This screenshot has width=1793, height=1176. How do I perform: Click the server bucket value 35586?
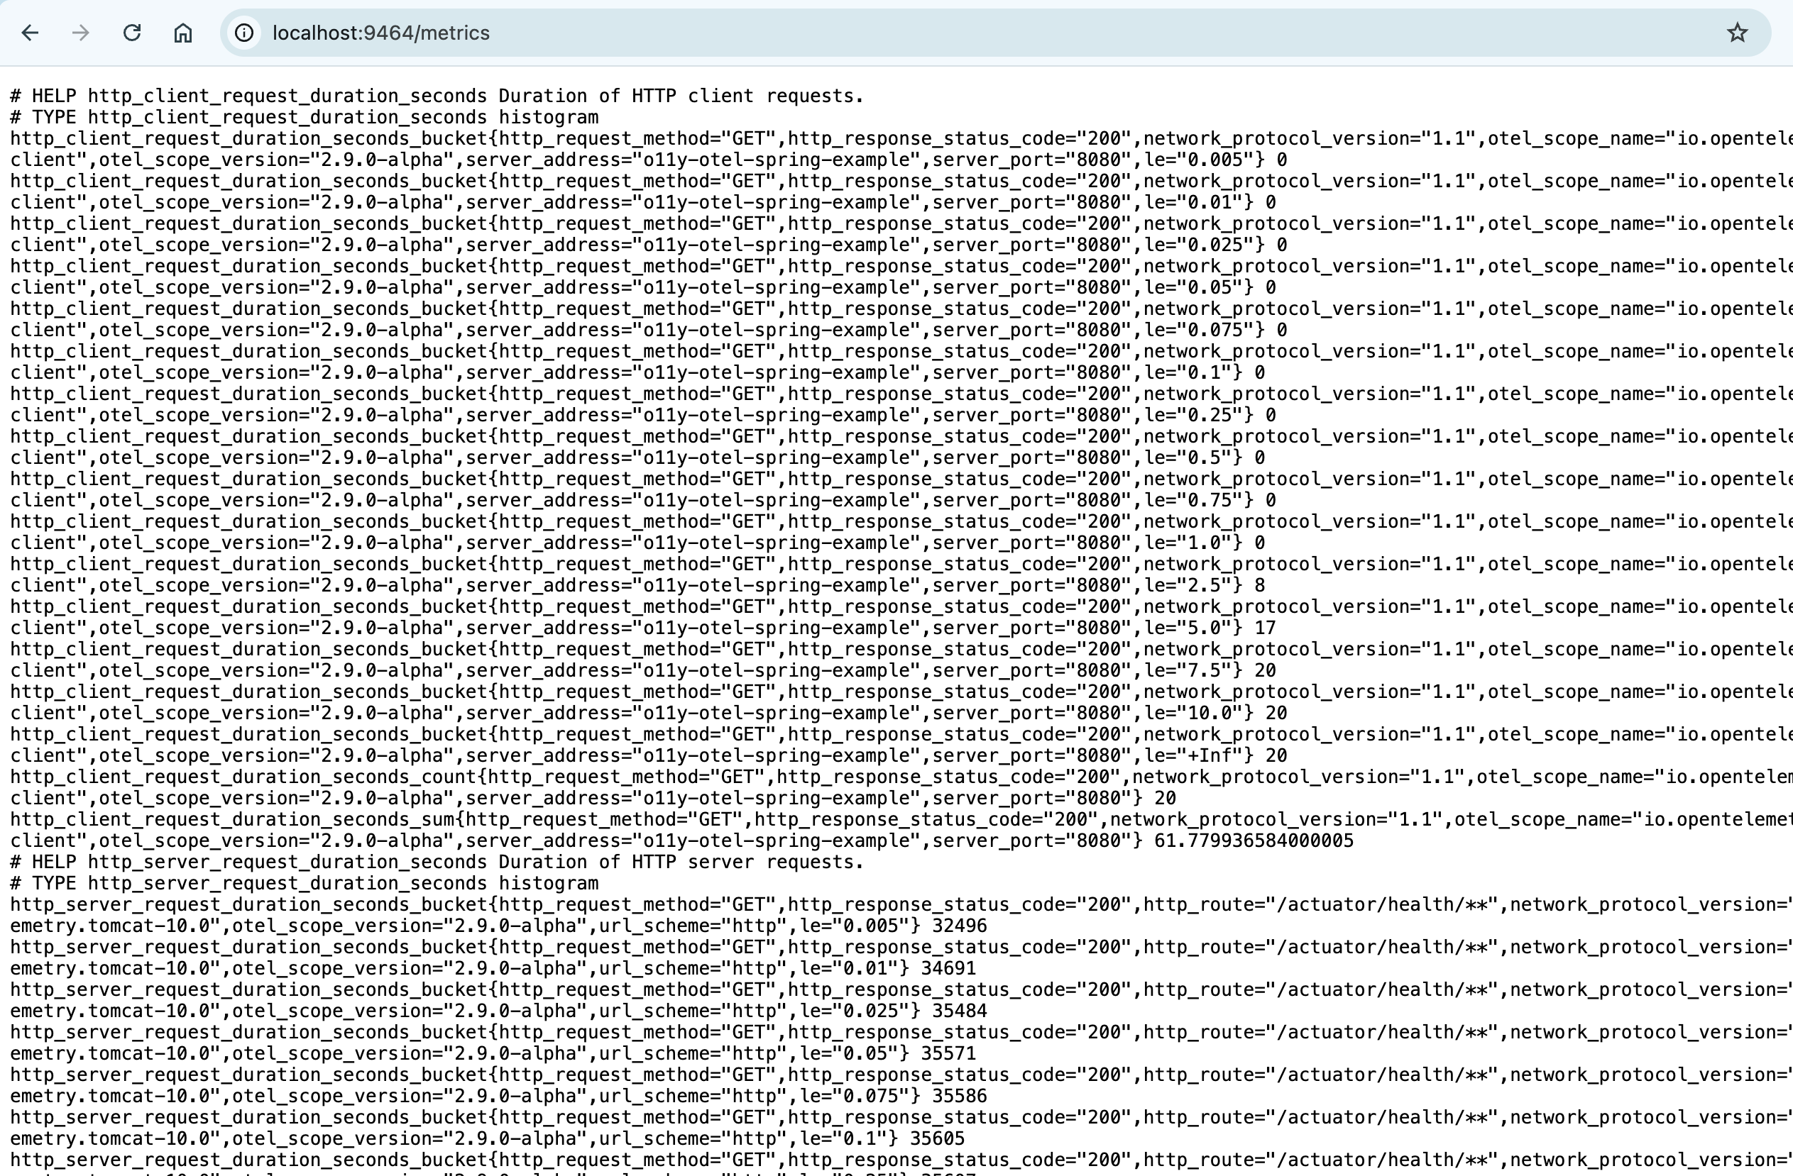tap(960, 1096)
